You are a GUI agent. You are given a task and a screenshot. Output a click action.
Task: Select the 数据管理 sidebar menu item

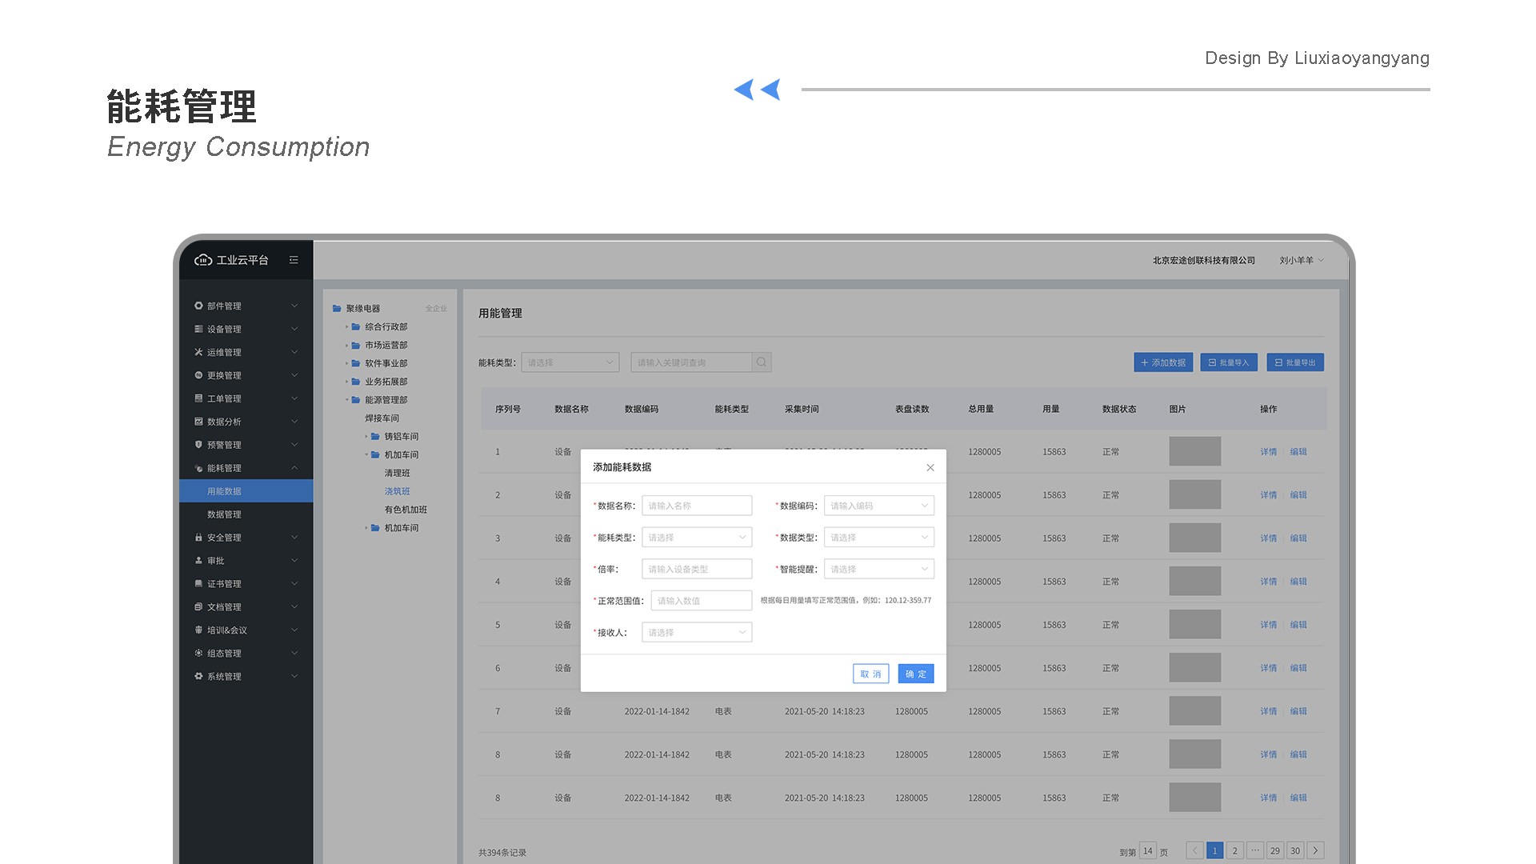coord(246,514)
